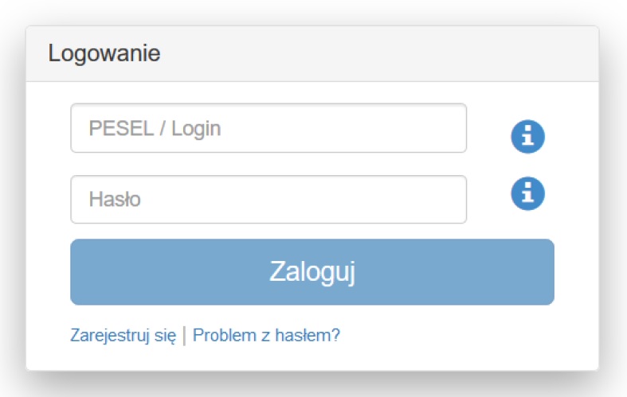The image size is (627, 397).
Task: Show help for the password field
Action: [528, 193]
